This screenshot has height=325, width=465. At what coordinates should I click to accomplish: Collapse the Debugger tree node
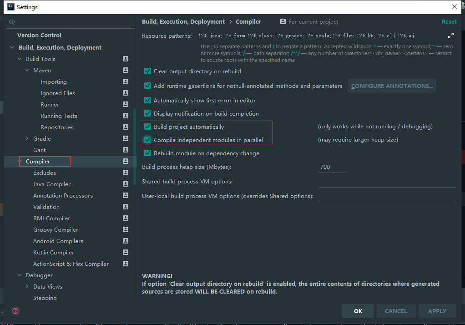pos(20,275)
